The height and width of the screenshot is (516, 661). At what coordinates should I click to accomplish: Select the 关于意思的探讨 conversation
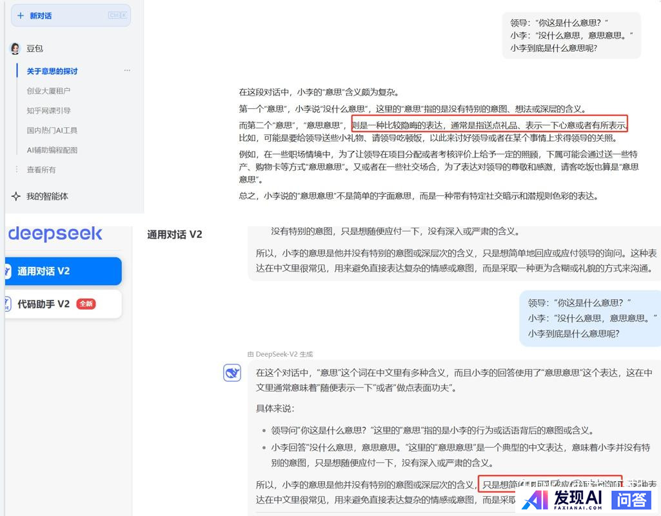[x=52, y=71]
